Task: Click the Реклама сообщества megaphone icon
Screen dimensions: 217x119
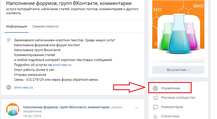Action: (x=155, y=98)
